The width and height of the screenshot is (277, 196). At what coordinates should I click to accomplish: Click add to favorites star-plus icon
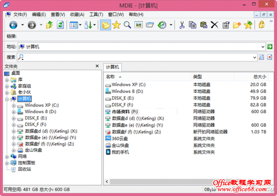(248, 25)
